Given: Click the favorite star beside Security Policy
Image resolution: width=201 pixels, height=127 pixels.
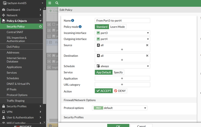Looking at the screenshot, I should click(41, 27).
